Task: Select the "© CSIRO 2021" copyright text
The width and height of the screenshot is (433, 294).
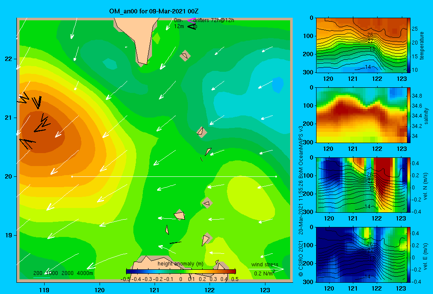Action: [301, 259]
